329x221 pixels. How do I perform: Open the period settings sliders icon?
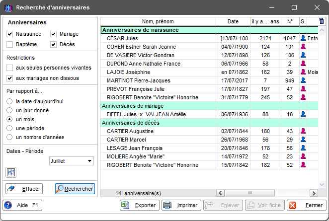click(11, 172)
